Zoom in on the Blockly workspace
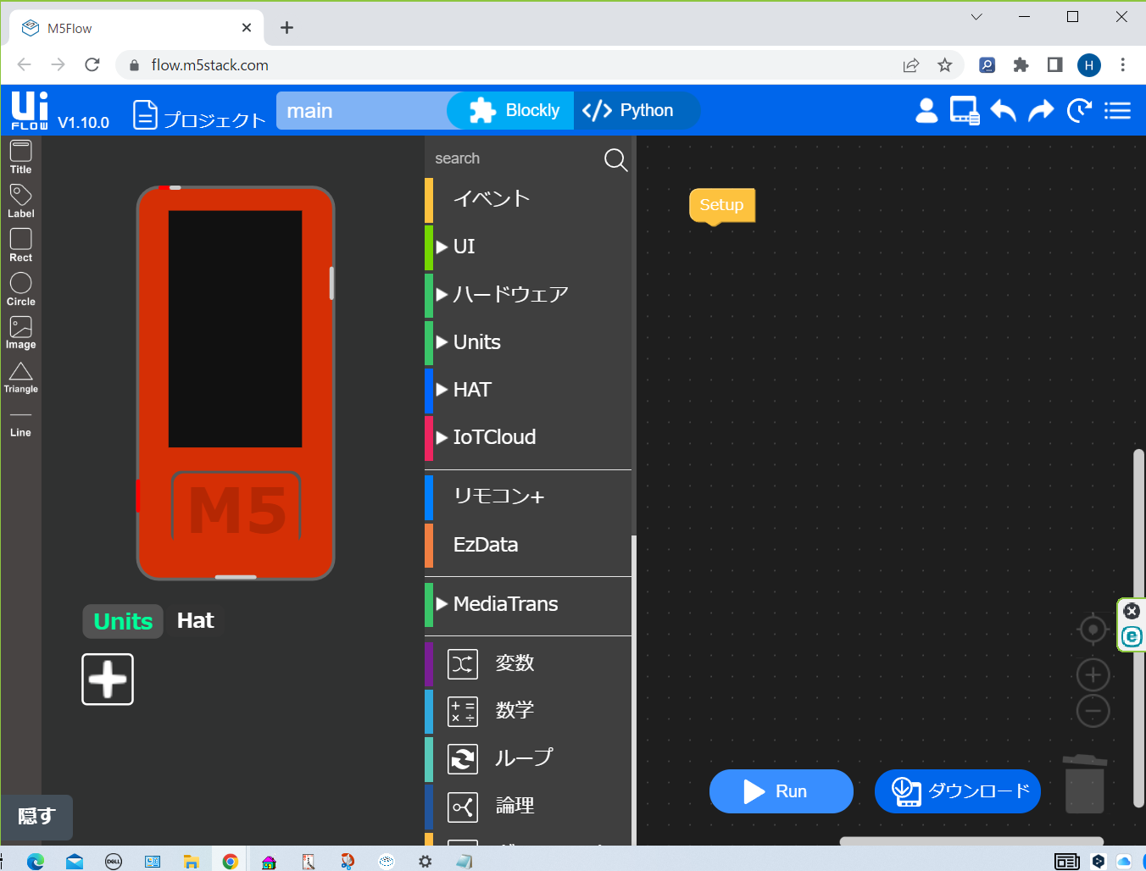Image resolution: width=1146 pixels, height=871 pixels. (1093, 675)
